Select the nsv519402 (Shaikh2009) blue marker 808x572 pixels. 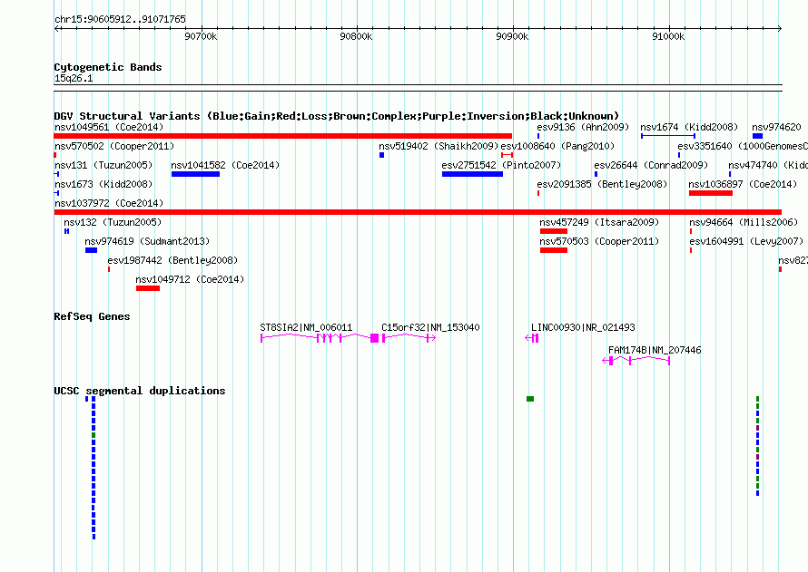point(382,155)
